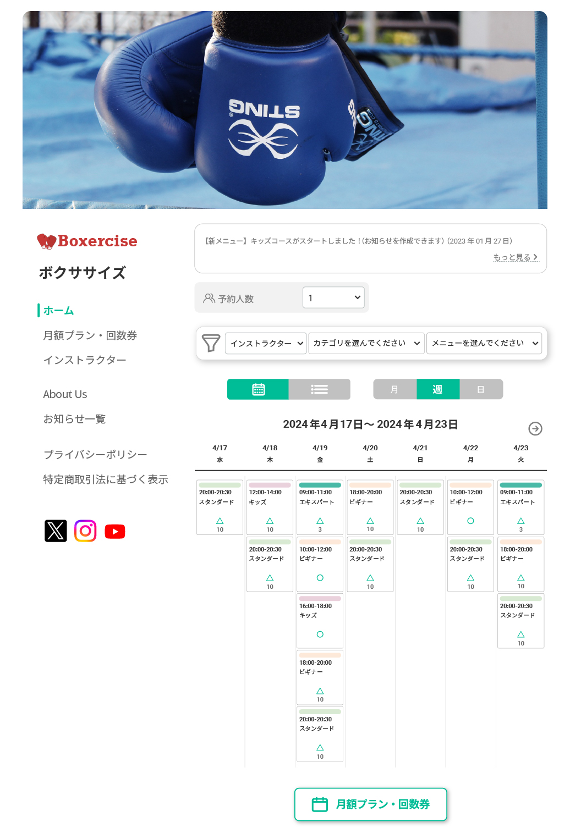Screen dimensions: 570x839
Task: Switch to calendar grid view
Action: pyautogui.click(x=258, y=389)
